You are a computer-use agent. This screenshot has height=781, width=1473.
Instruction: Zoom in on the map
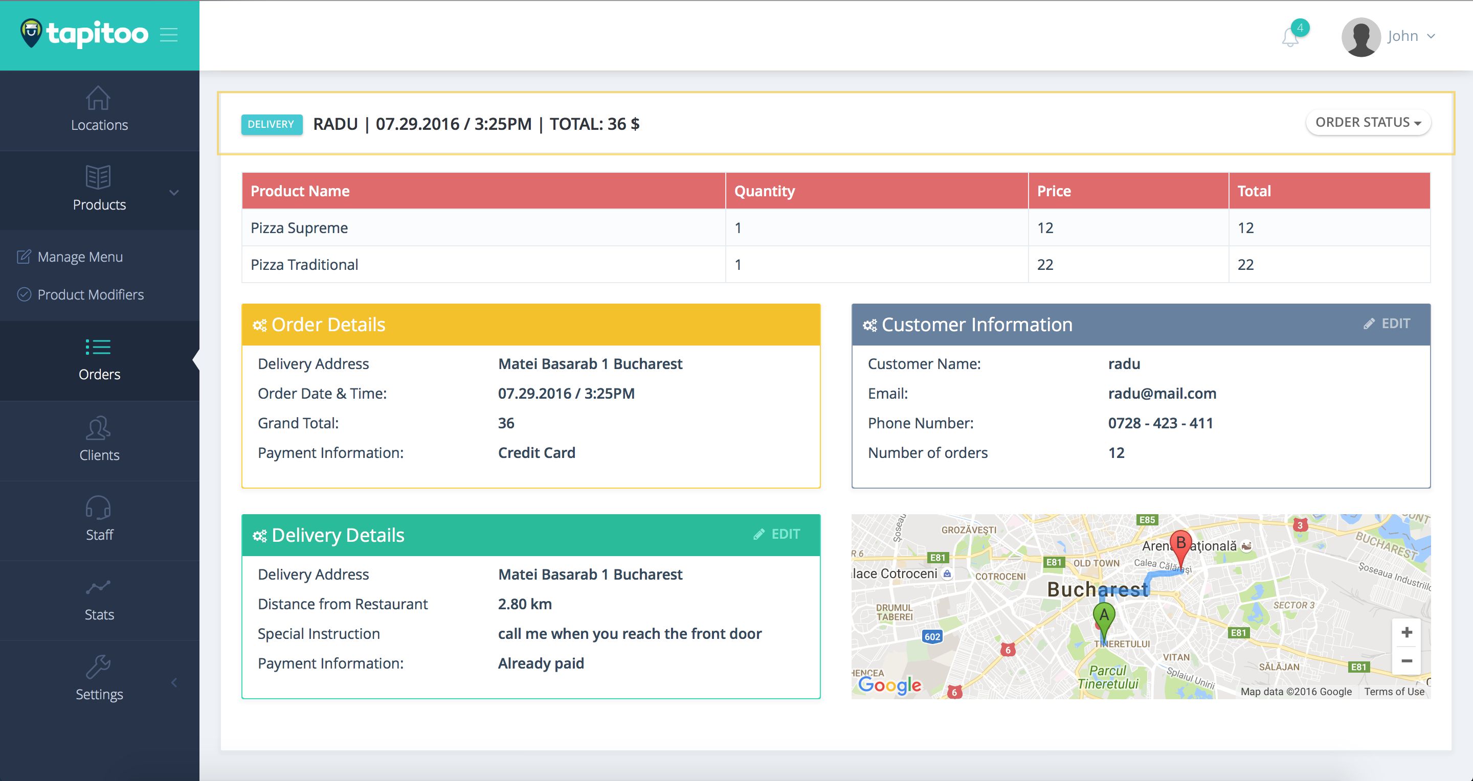[1406, 632]
